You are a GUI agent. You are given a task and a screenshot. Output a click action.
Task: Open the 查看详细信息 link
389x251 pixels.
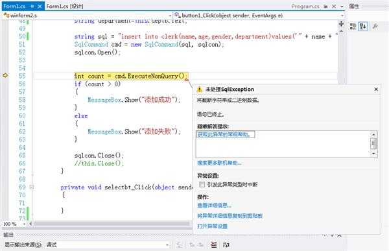(214, 206)
